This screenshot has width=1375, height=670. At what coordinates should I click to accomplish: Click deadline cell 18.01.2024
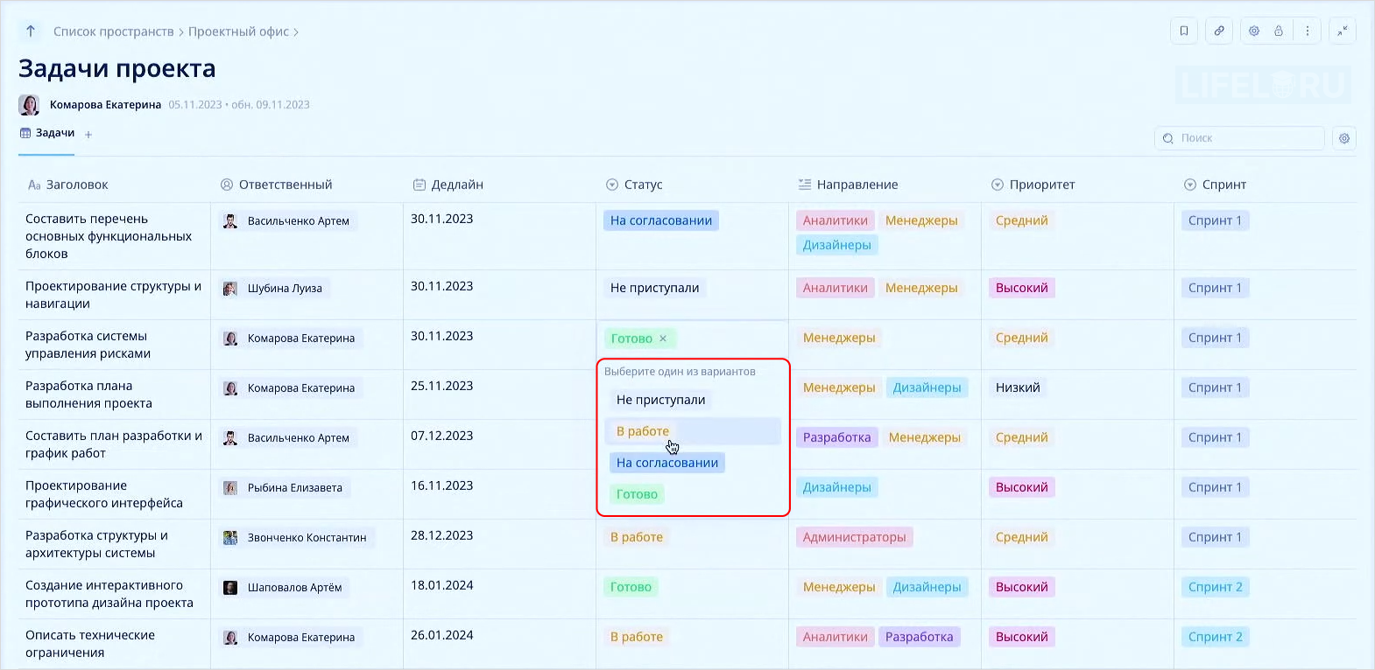coord(441,585)
